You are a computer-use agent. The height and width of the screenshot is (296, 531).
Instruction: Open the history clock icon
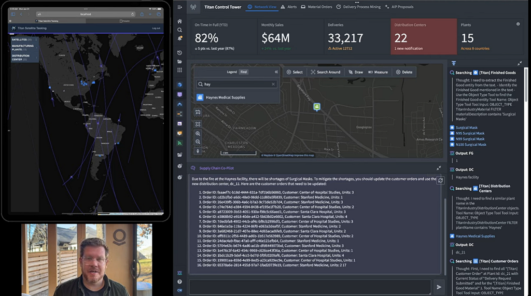point(179,53)
